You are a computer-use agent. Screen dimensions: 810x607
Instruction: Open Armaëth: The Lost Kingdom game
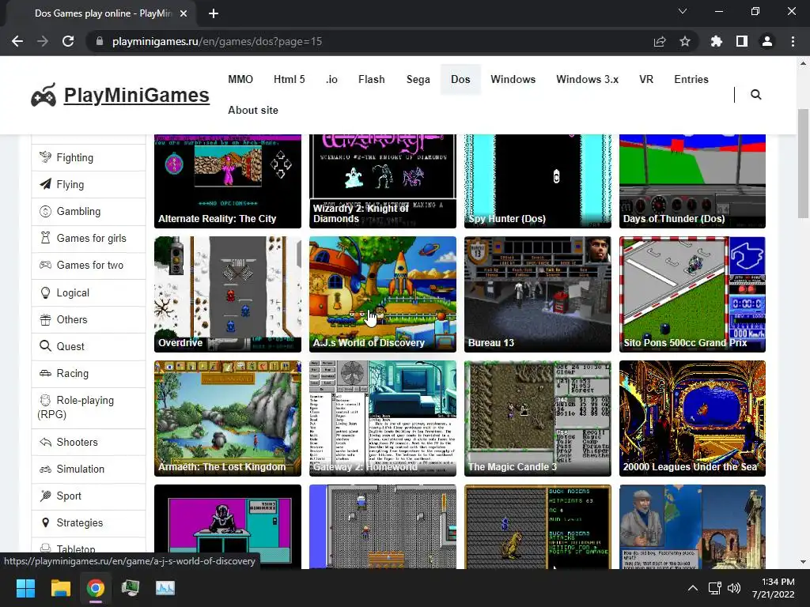(x=227, y=418)
